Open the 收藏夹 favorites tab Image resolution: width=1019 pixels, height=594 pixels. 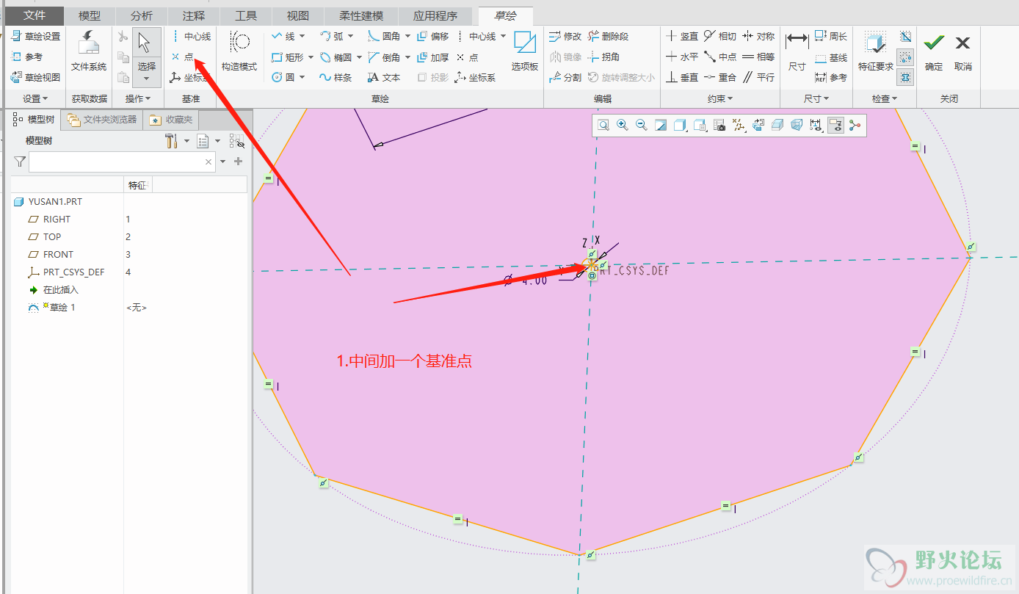[172, 120]
